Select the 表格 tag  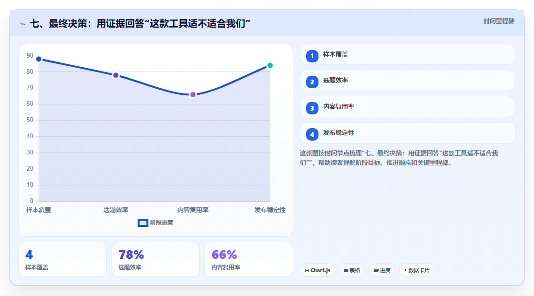[352, 270]
